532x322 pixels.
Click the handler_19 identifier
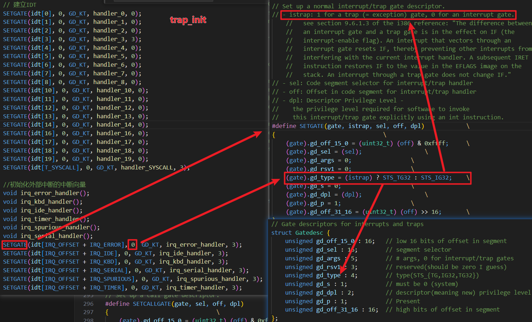click(114, 159)
